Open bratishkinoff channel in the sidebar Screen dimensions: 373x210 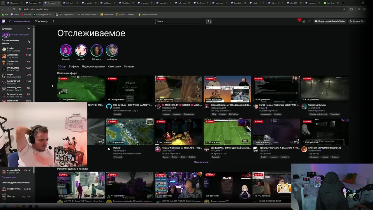click(x=16, y=82)
